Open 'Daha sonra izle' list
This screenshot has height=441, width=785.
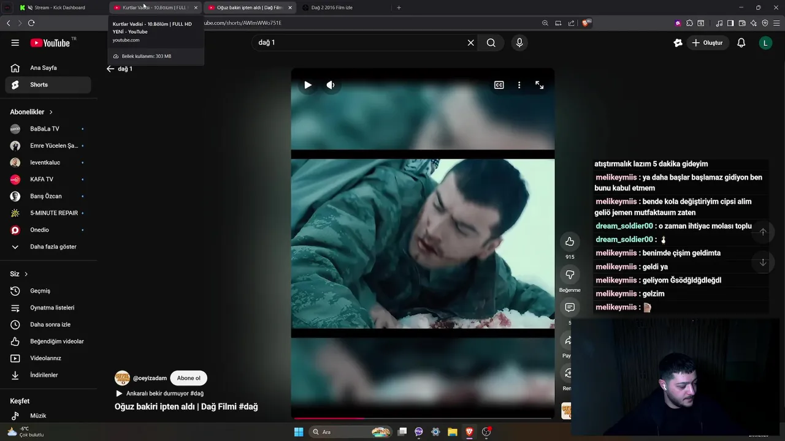[48, 325]
